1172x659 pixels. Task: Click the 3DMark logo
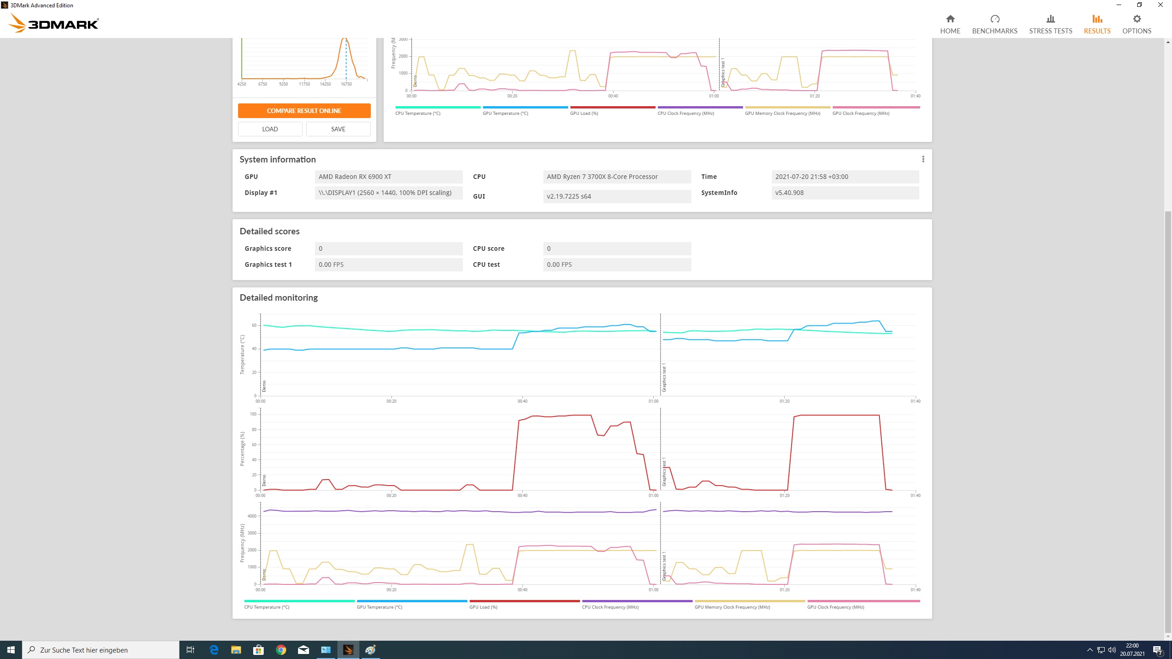pyautogui.click(x=54, y=23)
